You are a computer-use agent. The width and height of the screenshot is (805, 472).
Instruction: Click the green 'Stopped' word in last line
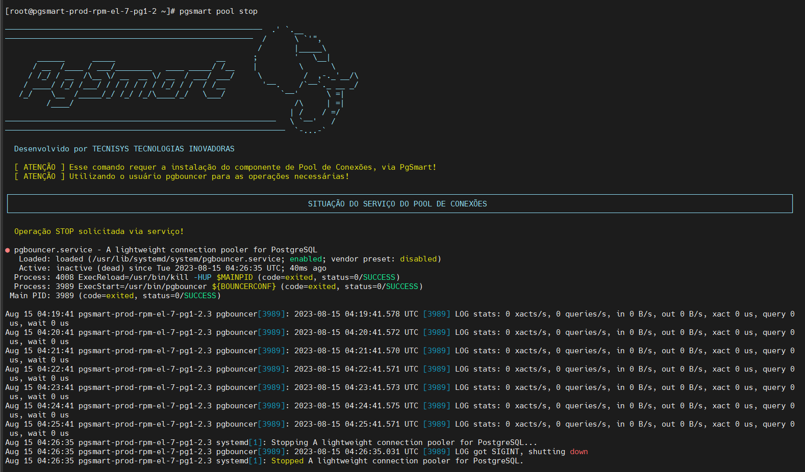(x=287, y=461)
